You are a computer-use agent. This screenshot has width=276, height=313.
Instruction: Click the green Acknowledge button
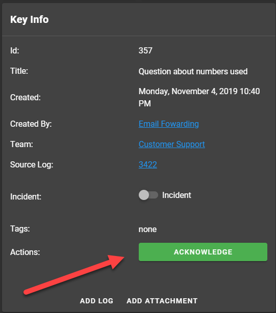pos(203,252)
